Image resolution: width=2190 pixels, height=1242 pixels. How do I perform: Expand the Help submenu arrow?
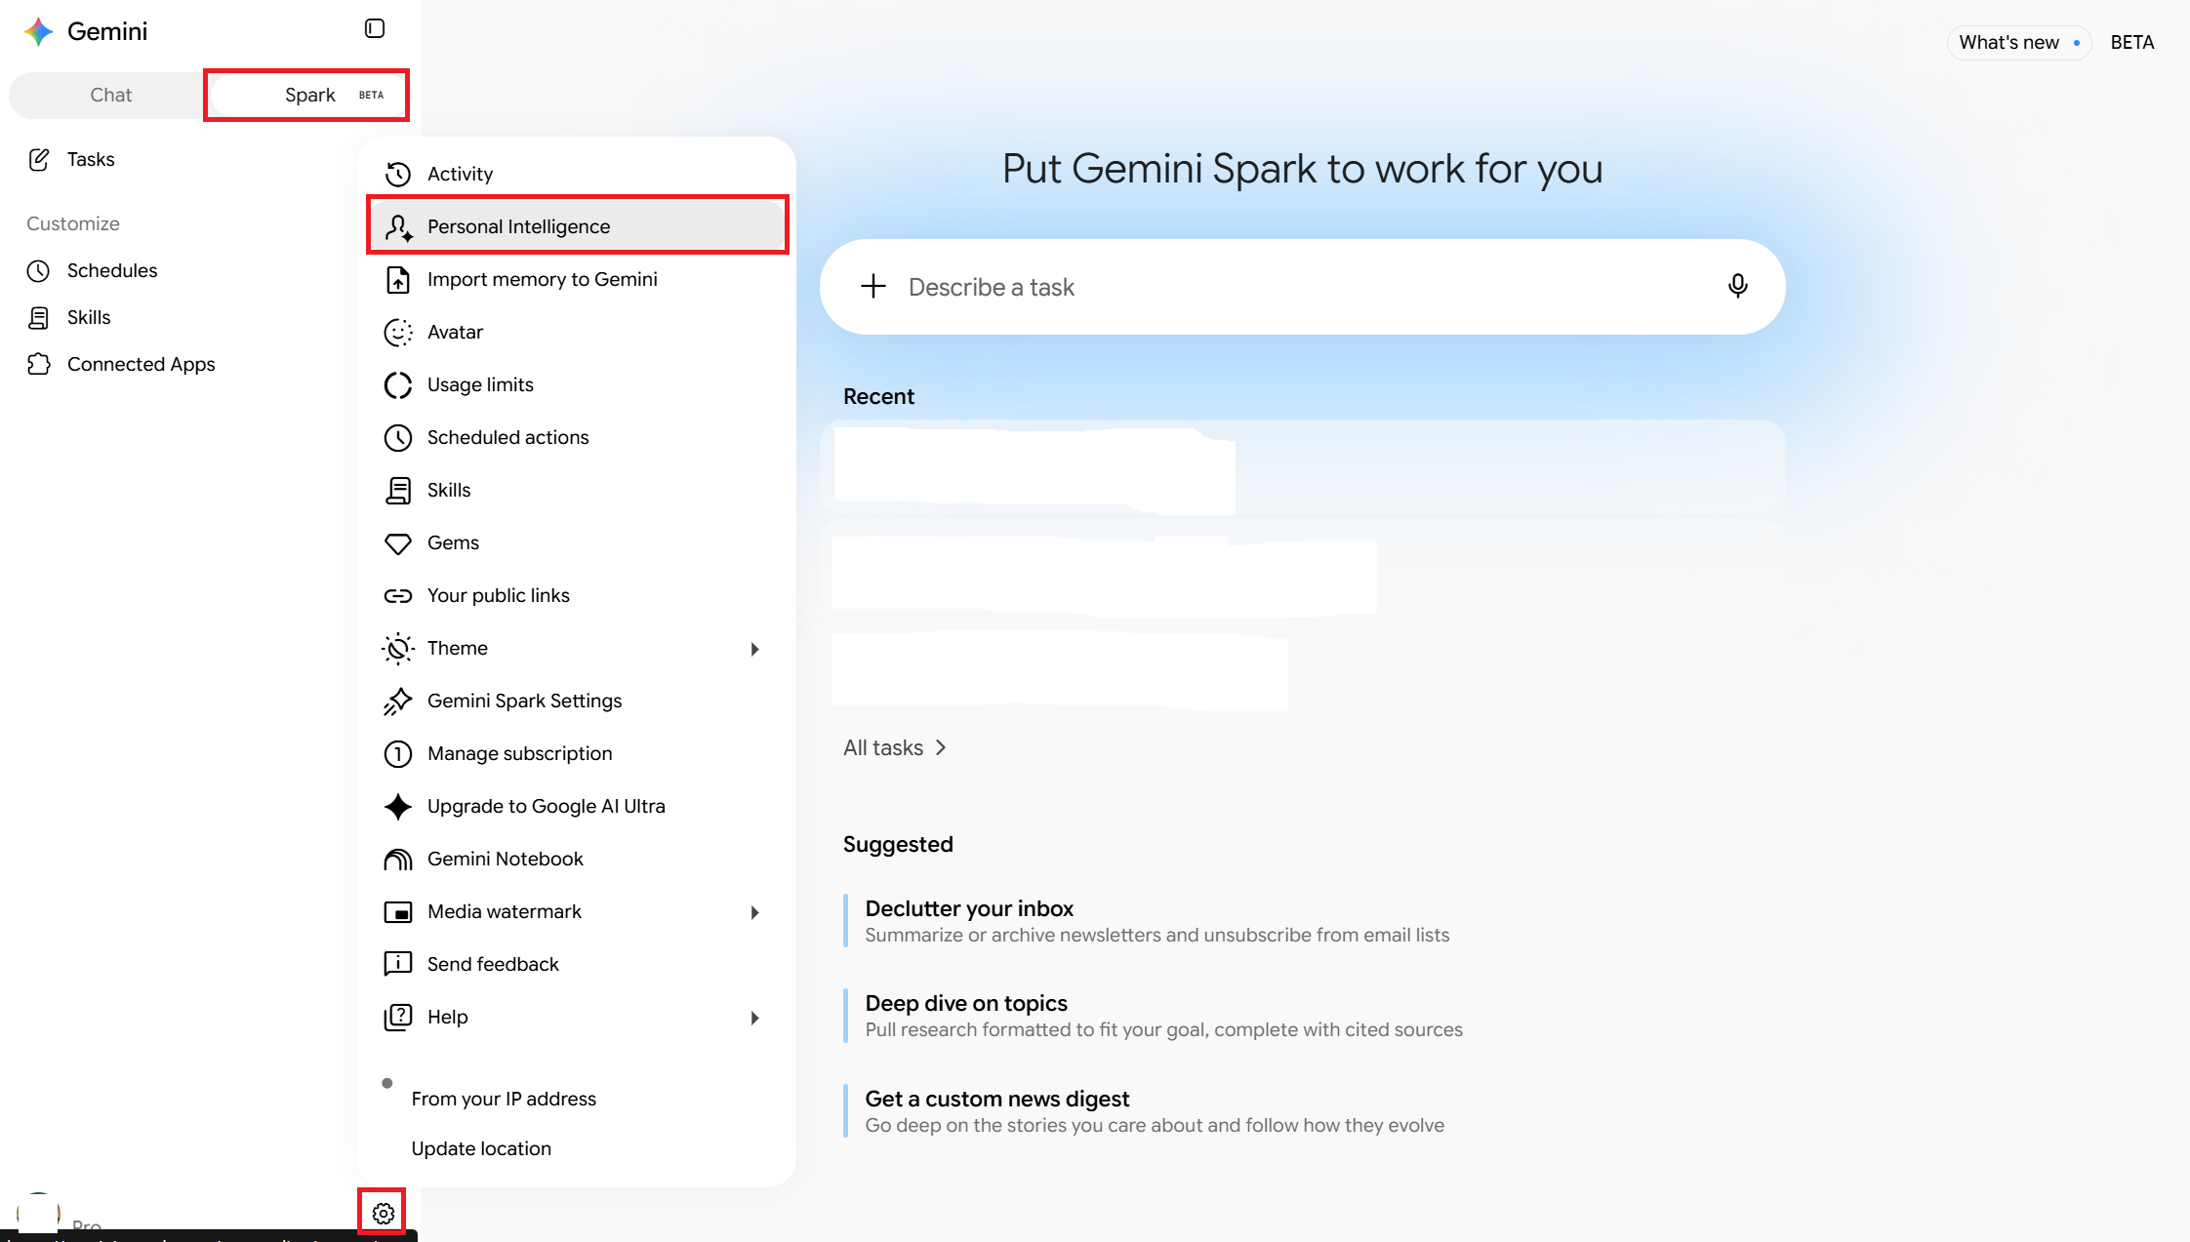pos(754,1018)
